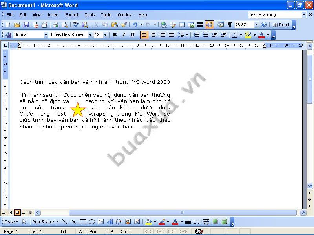Open the font size 12 dropdown
Image resolution: width=314 pixels, height=235 pixels.
click(105, 35)
